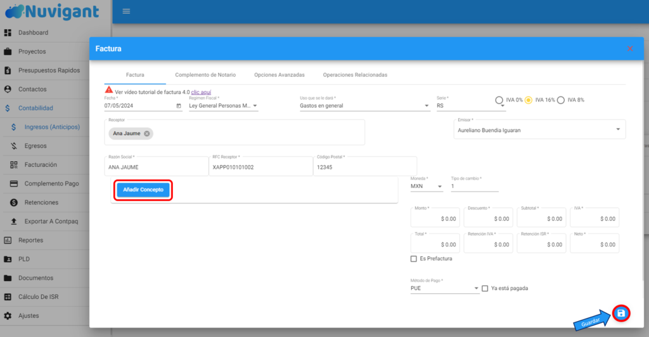Click the Complemento Pago card icon

point(14,183)
